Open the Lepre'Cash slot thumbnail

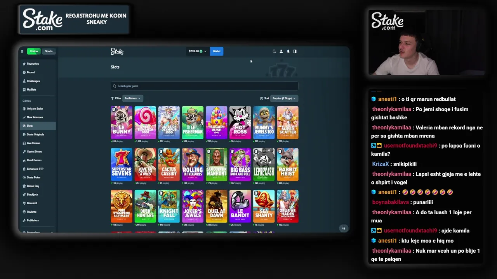pos(264,164)
